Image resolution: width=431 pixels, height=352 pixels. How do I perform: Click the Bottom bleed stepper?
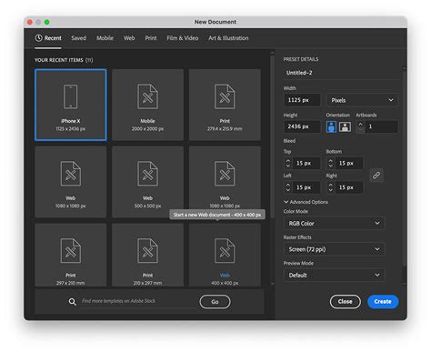pos(331,163)
